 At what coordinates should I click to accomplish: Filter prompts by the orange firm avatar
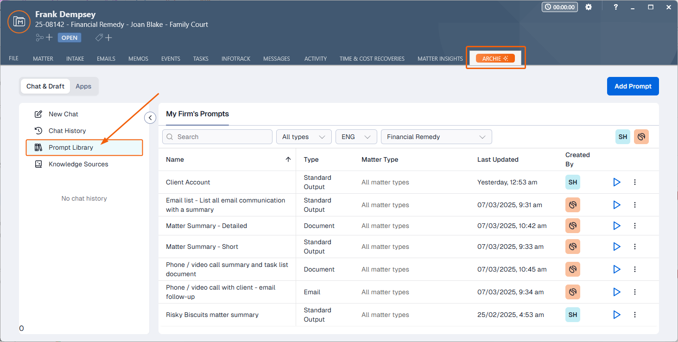tap(641, 137)
